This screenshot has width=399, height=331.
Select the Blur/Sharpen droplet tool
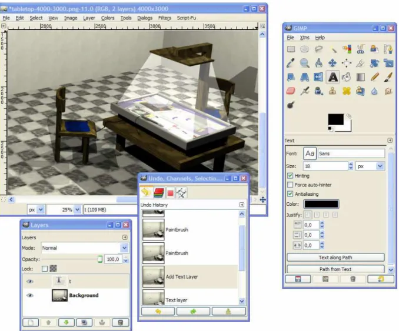374,91
